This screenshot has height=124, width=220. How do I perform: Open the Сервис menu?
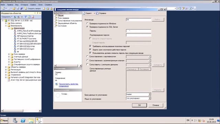coord(33,4)
